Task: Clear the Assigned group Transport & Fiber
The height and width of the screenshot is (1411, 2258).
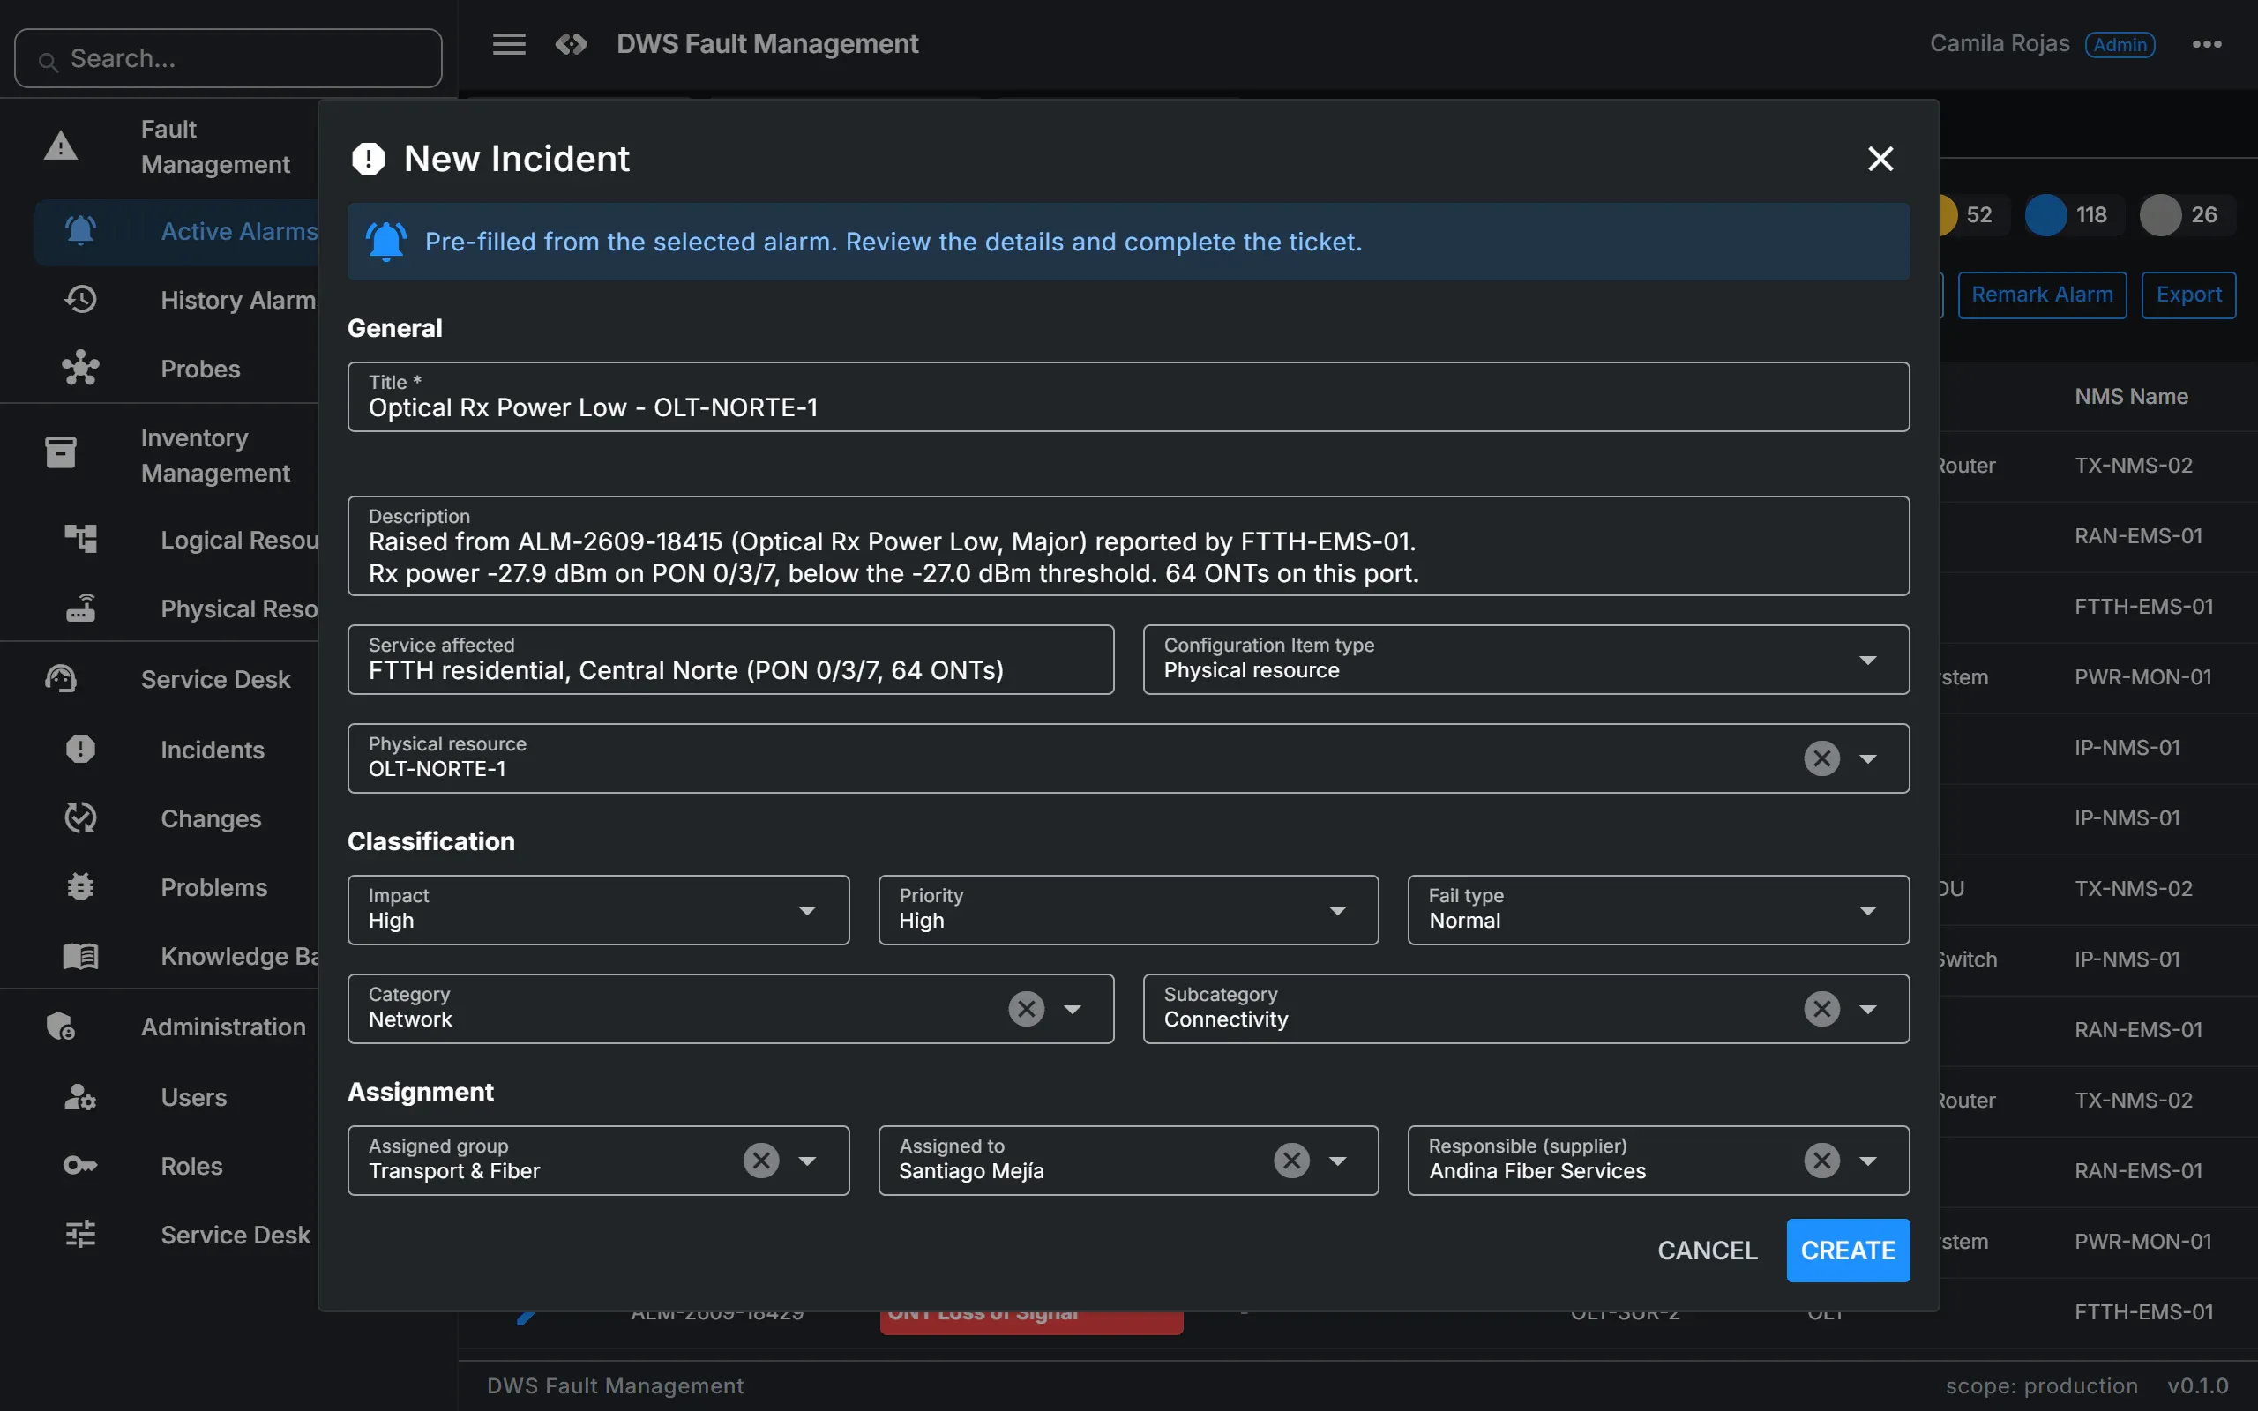Action: click(761, 1161)
